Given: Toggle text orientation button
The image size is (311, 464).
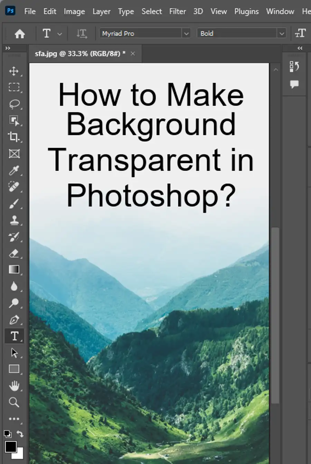Looking at the screenshot, I should [x=82, y=33].
